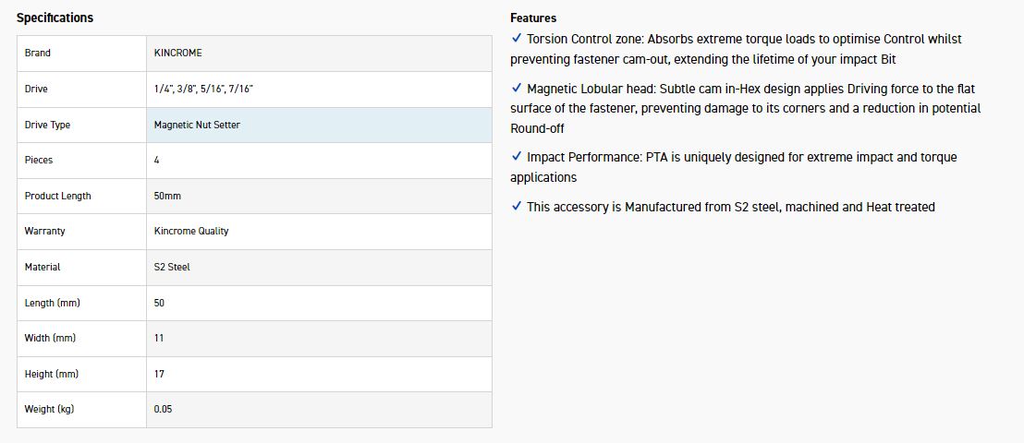Click the Drive Type row label

47,125
